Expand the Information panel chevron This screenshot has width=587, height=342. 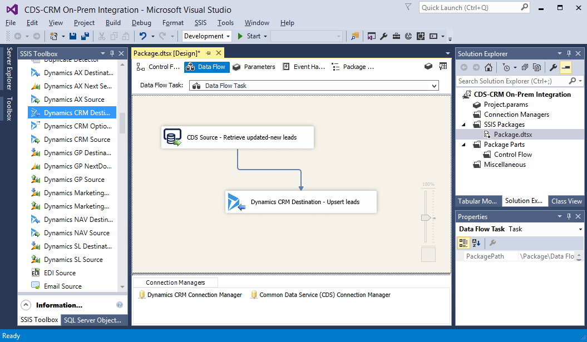26,305
